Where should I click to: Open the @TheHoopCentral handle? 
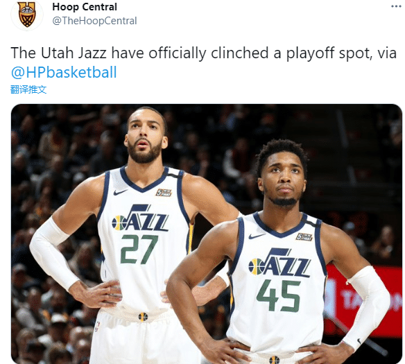coord(94,21)
